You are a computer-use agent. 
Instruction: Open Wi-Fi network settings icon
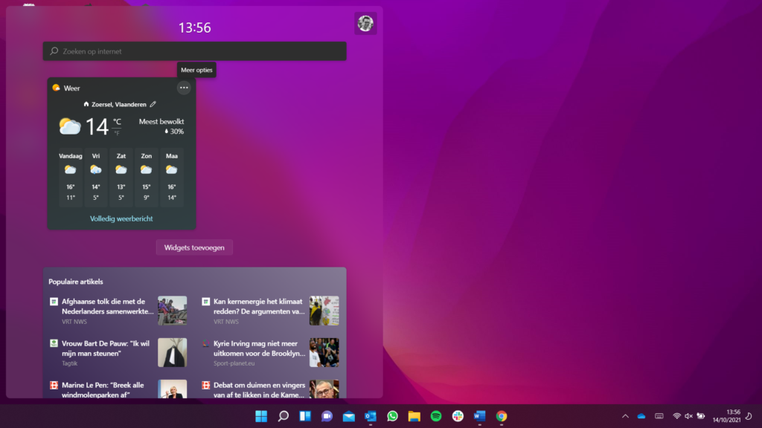pos(676,416)
